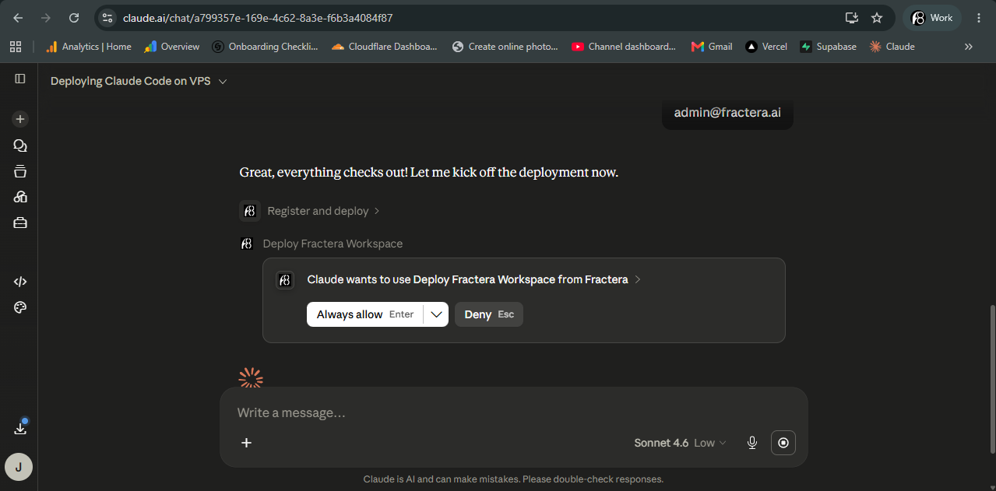996x491 pixels.
Task: Click the install app icon in address bar
Action: click(x=852, y=18)
